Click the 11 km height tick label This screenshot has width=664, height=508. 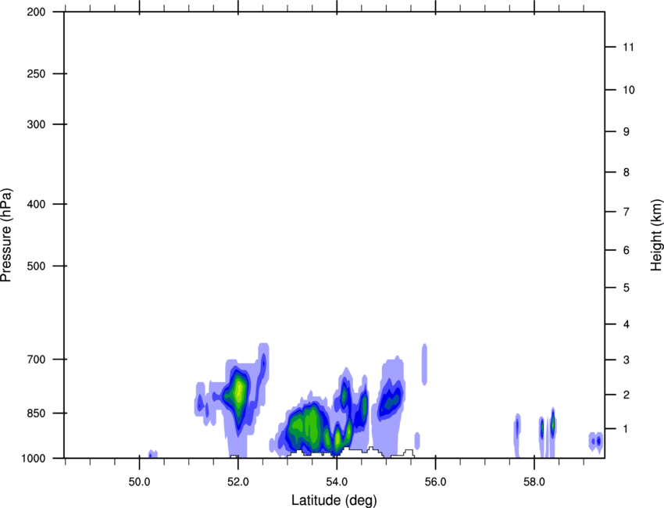click(x=628, y=48)
